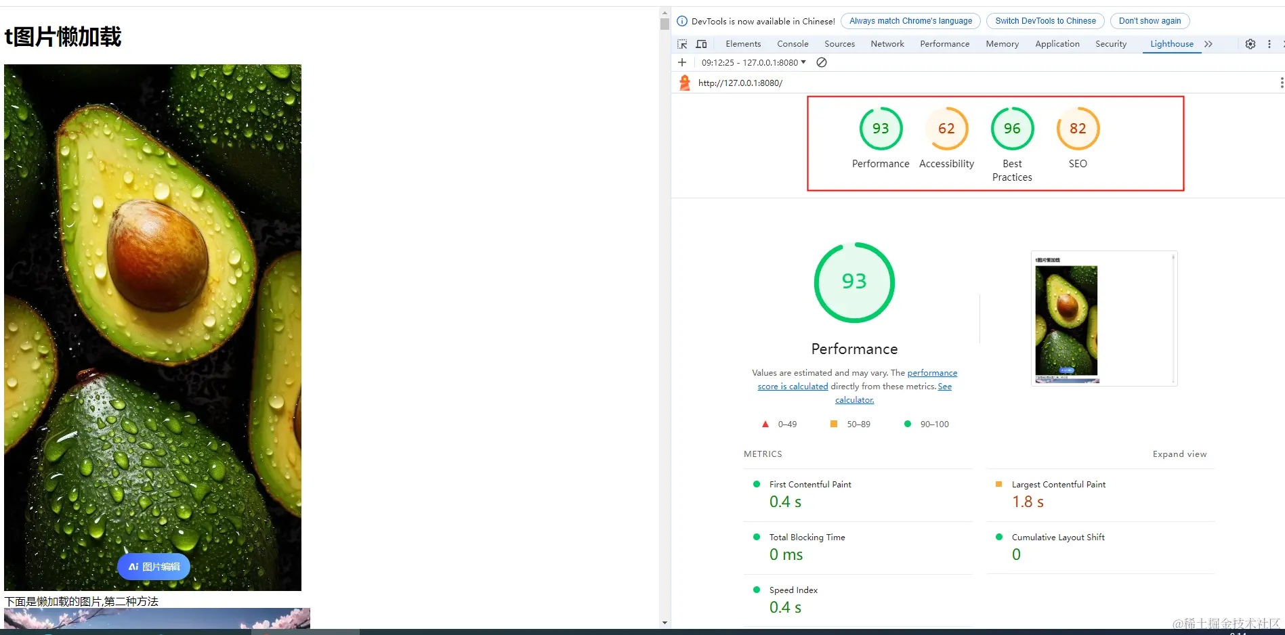Click the http://127.0.0.1:8080/ report URL
Image resolution: width=1285 pixels, height=635 pixels.
[x=740, y=83]
